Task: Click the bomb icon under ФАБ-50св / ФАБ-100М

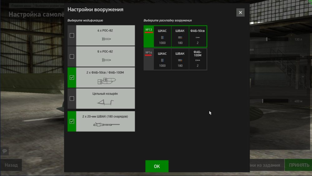Action: [x=107, y=81]
